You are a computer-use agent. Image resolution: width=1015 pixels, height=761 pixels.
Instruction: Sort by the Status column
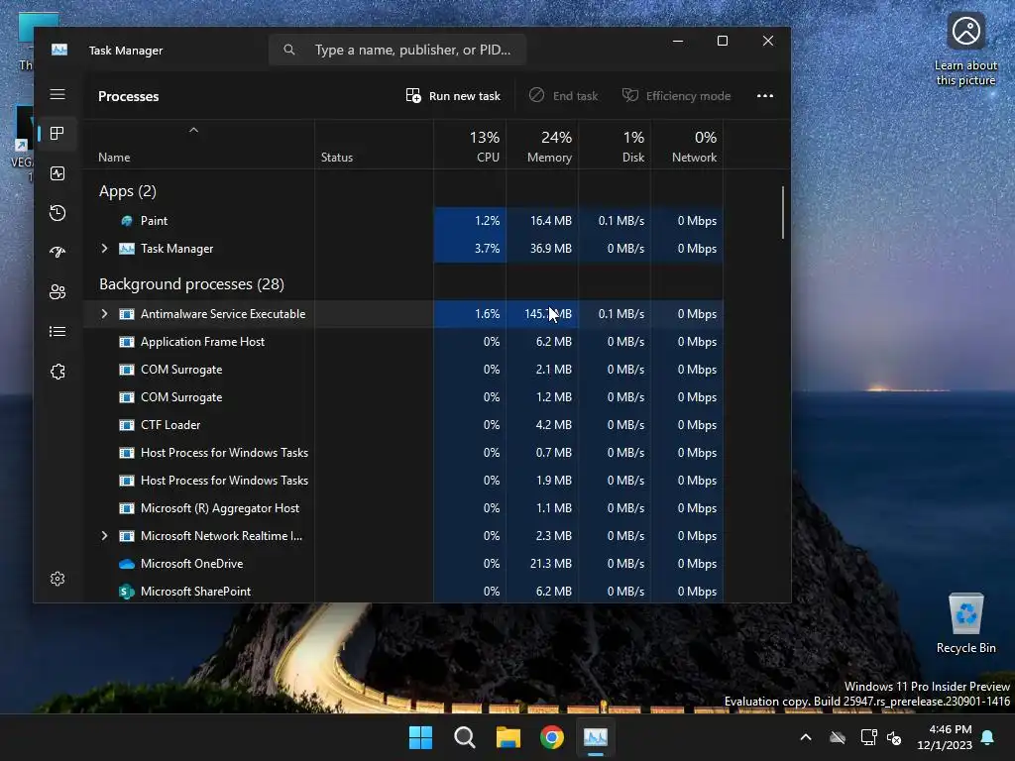(x=374, y=147)
